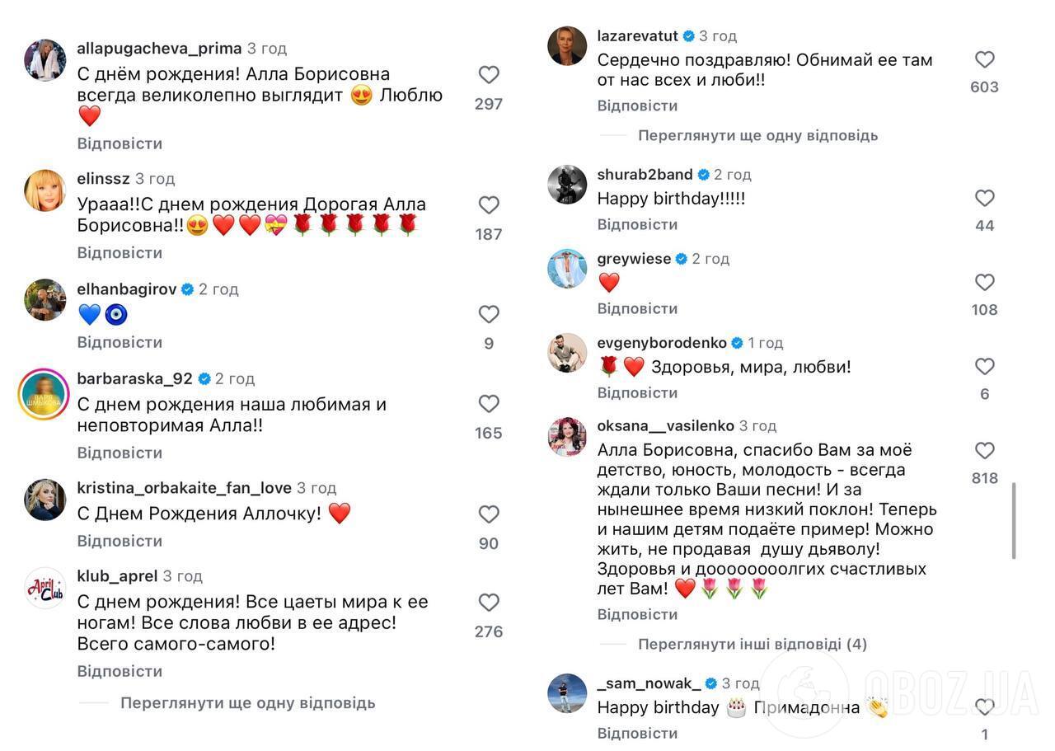
Task: Click the verified badge next to elhanbagirov
Action: [187, 289]
